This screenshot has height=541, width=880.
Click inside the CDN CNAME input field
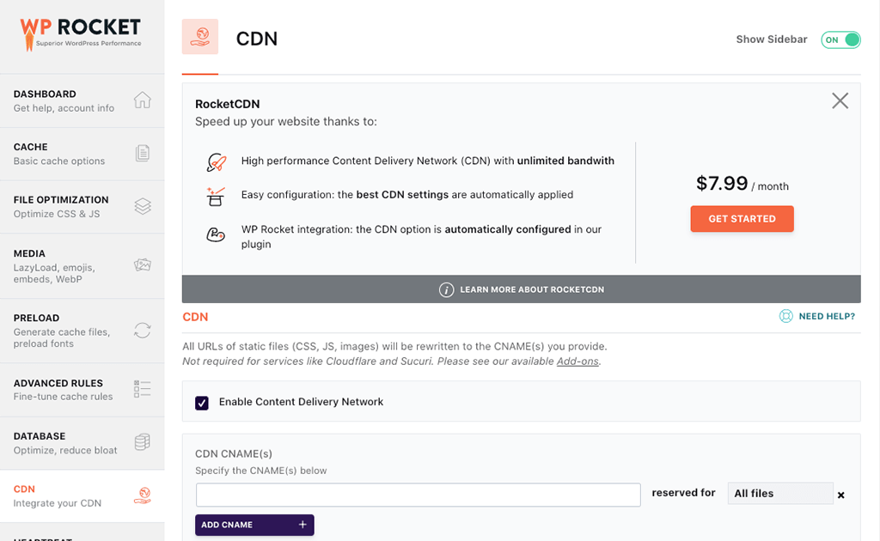pos(418,495)
